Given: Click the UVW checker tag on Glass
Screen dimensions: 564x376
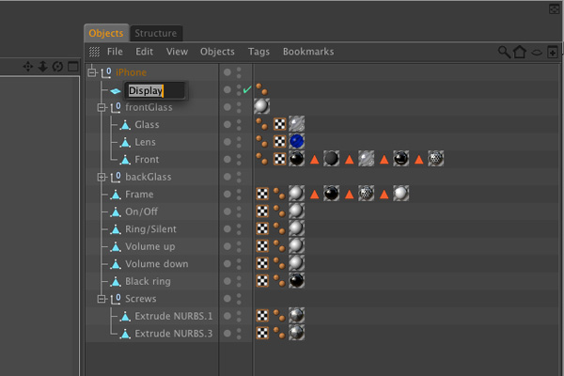Looking at the screenshot, I should [279, 124].
